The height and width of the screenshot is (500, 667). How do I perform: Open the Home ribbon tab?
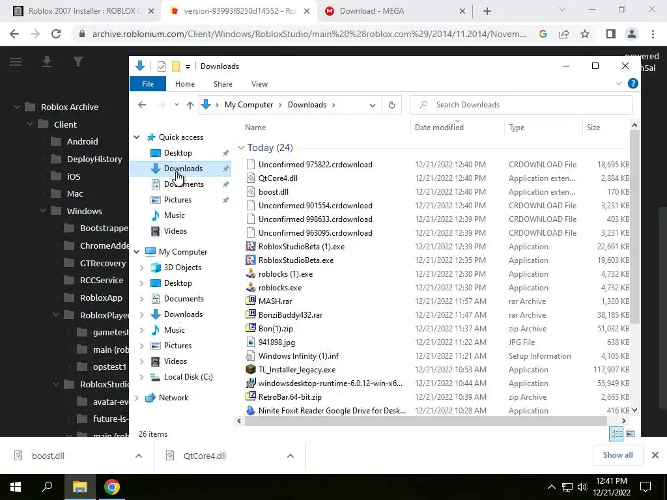tap(184, 84)
